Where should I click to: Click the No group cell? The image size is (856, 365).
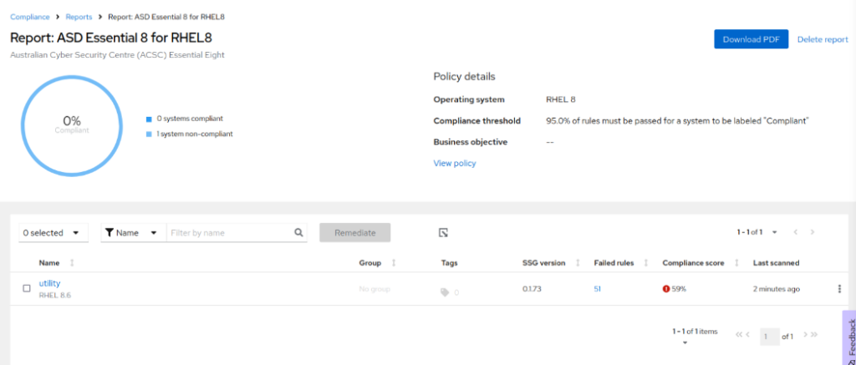click(x=374, y=289)
